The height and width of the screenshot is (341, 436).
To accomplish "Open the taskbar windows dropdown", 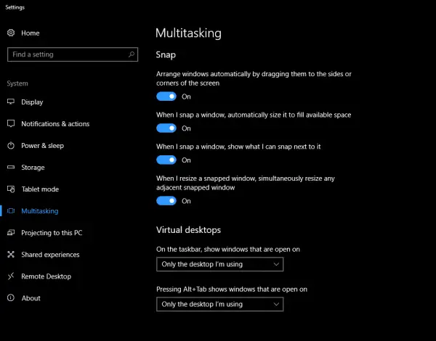I will (x=219, y=265).
